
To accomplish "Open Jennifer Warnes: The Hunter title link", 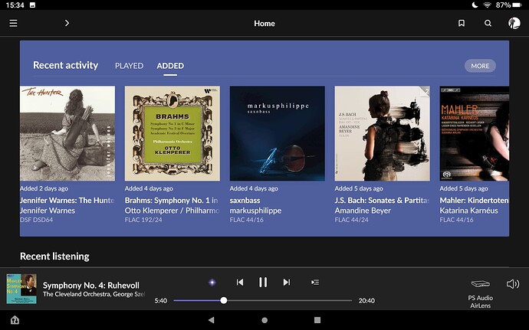I will (x=67, y=201).
